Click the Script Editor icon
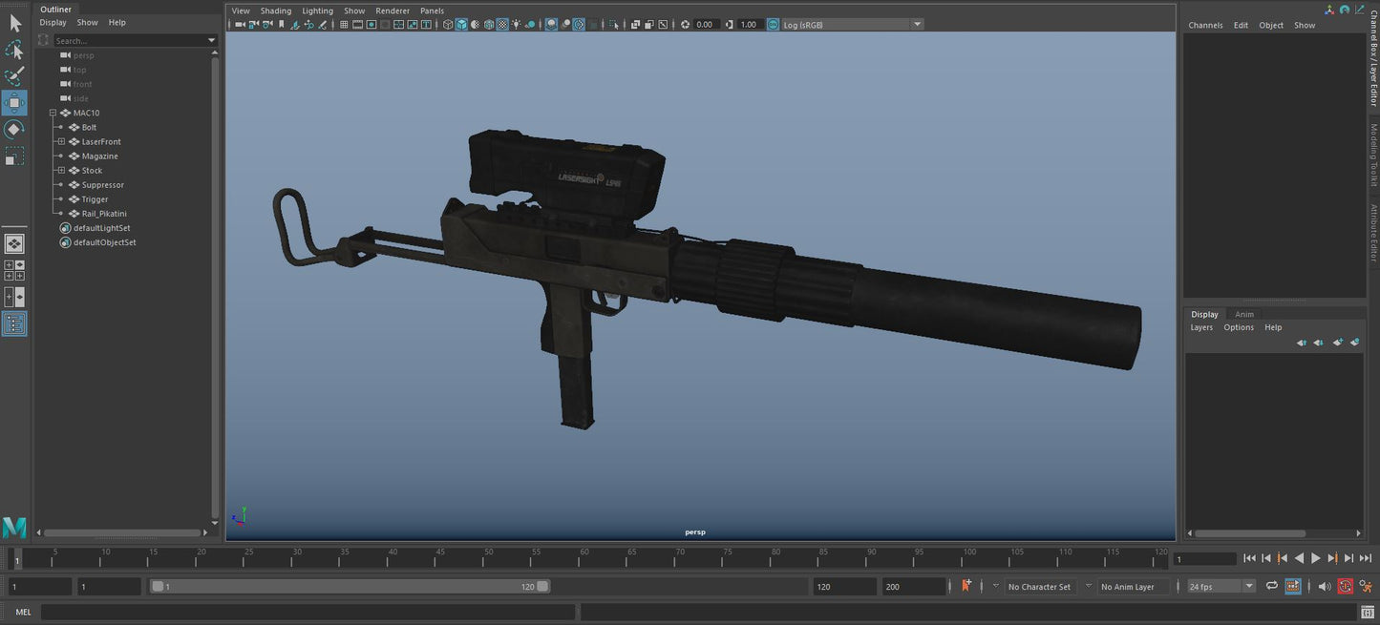 click(1367, 613)
